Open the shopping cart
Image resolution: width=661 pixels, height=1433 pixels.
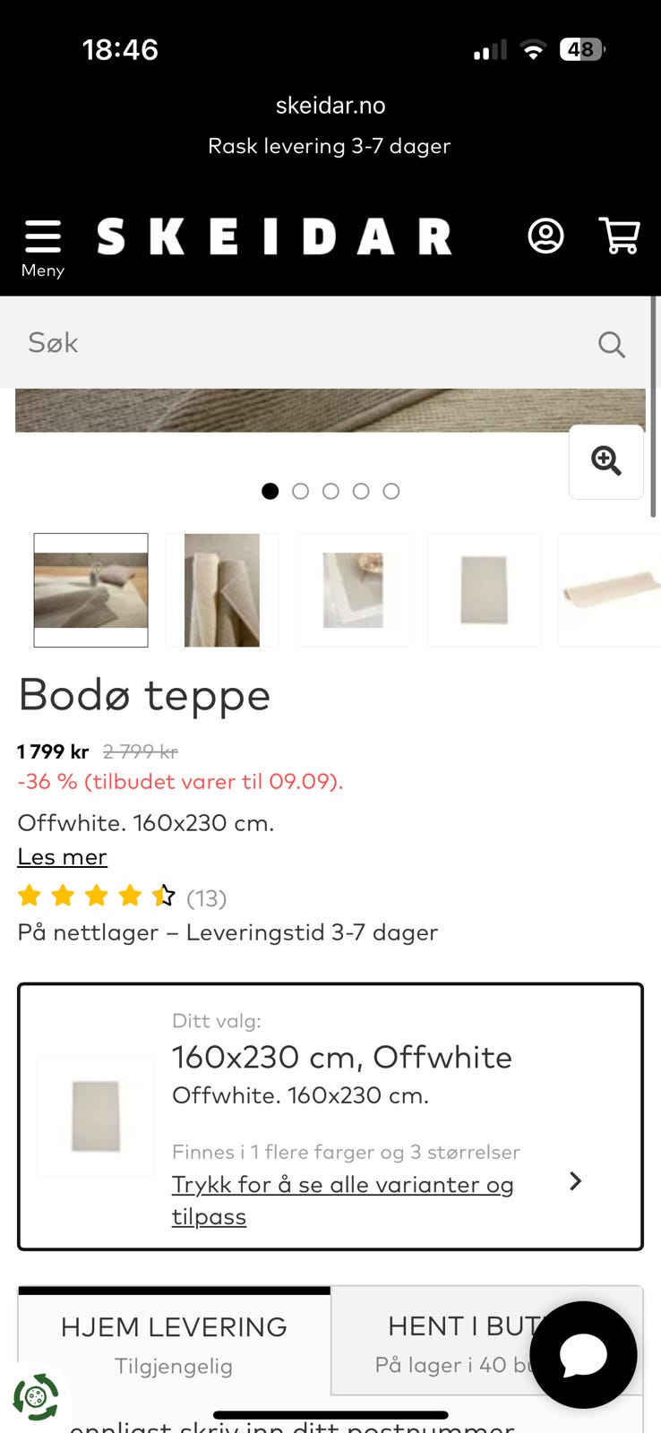click(619, 236)
